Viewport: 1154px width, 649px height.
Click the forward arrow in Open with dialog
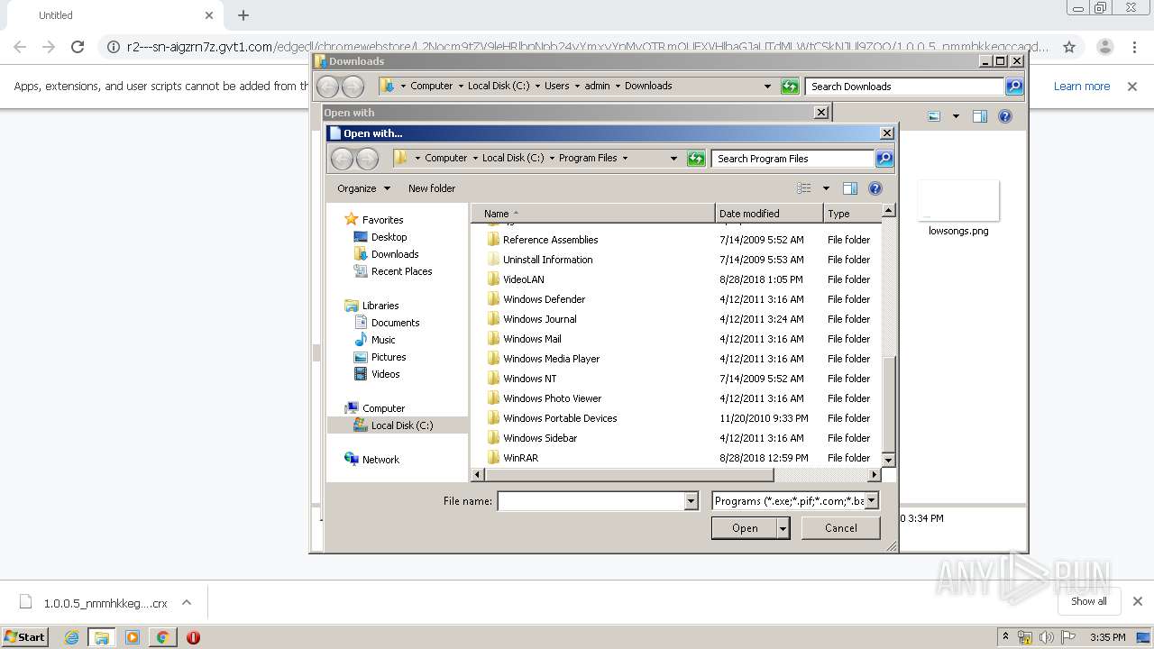[367, 159]
